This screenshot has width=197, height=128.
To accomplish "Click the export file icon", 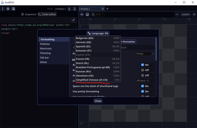I will [x=75, y=9].
